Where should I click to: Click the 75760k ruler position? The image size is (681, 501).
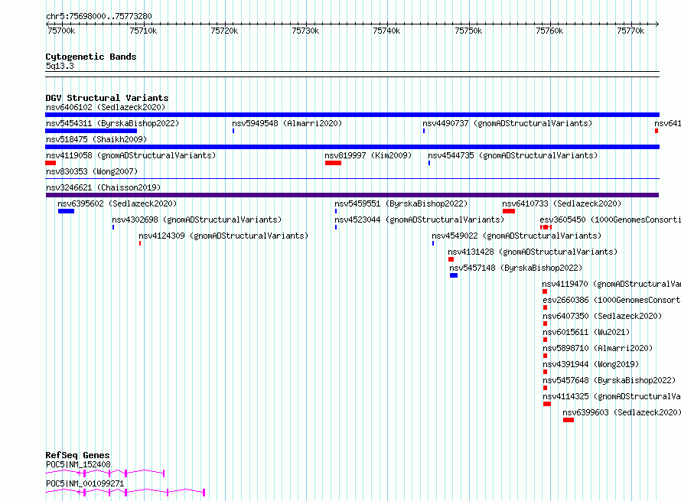[x=549, y=31]
